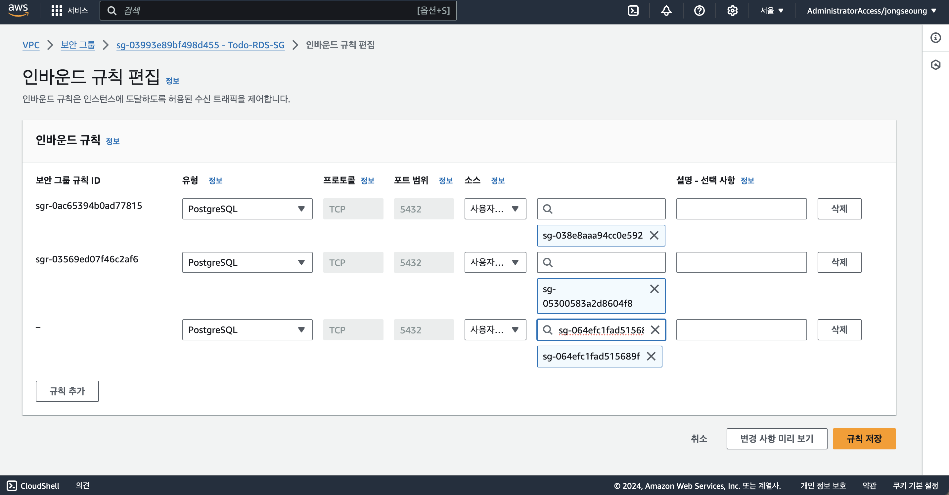Click the VPC breadcrumb link
Screen dimensions: 949x495
[x=31, y=45]
